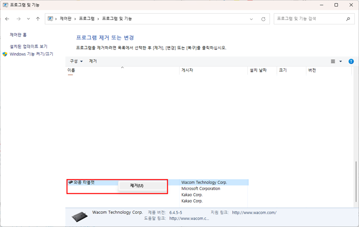
Task: Open recent locations chevron beside forward arrow
Action: [x=28, y=19]
